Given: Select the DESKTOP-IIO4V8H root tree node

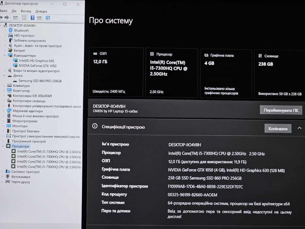Looking at the screenshot, I should coord(22,25).
